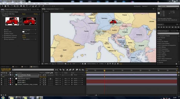Toggle Auto-keyframe stopwatch icon in timeline
Screen dimensions: 180x99
[x=80, y=70]
